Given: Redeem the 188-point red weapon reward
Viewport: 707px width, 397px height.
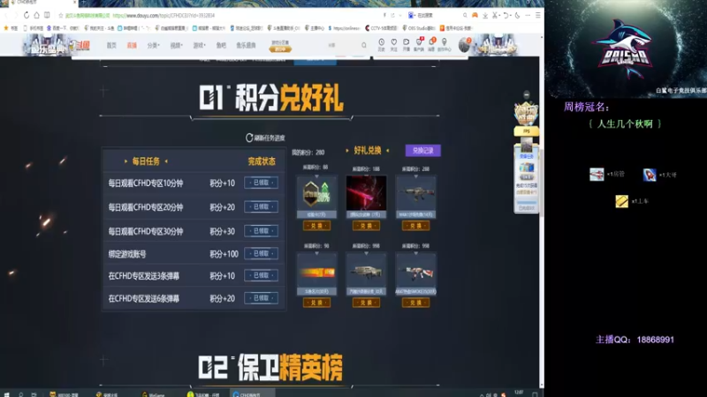Looking at the screenshot, I should point(366,226).
